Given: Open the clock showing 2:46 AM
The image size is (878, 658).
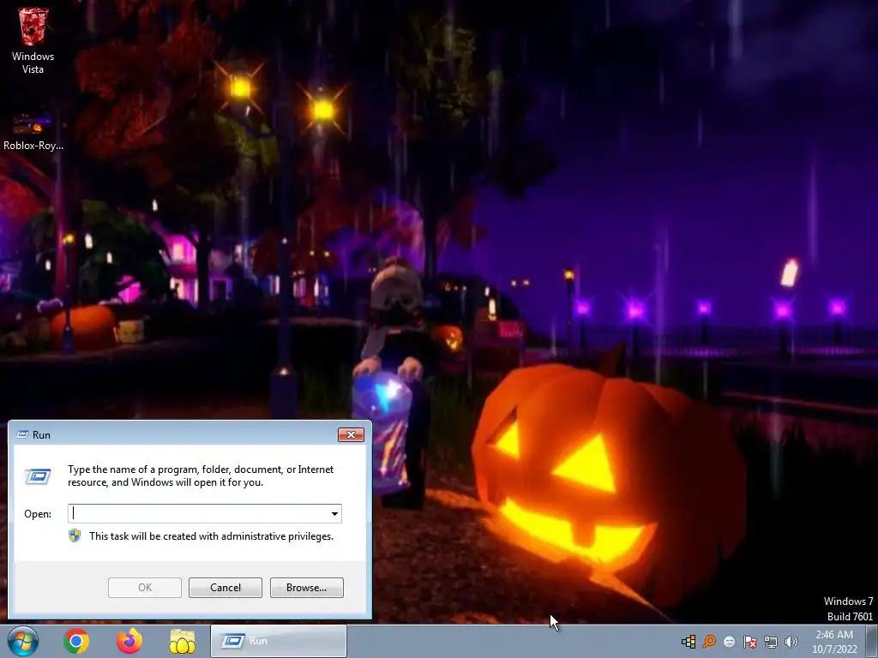Looking at the screenshot, I should [834, 642].
